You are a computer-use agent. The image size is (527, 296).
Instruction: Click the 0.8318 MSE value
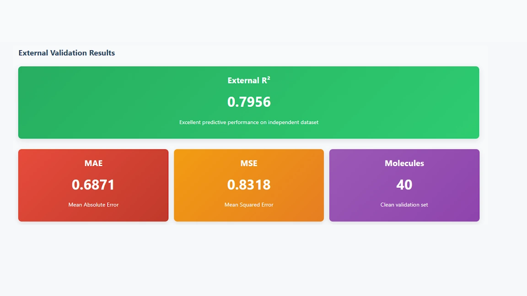coord(249,185)
